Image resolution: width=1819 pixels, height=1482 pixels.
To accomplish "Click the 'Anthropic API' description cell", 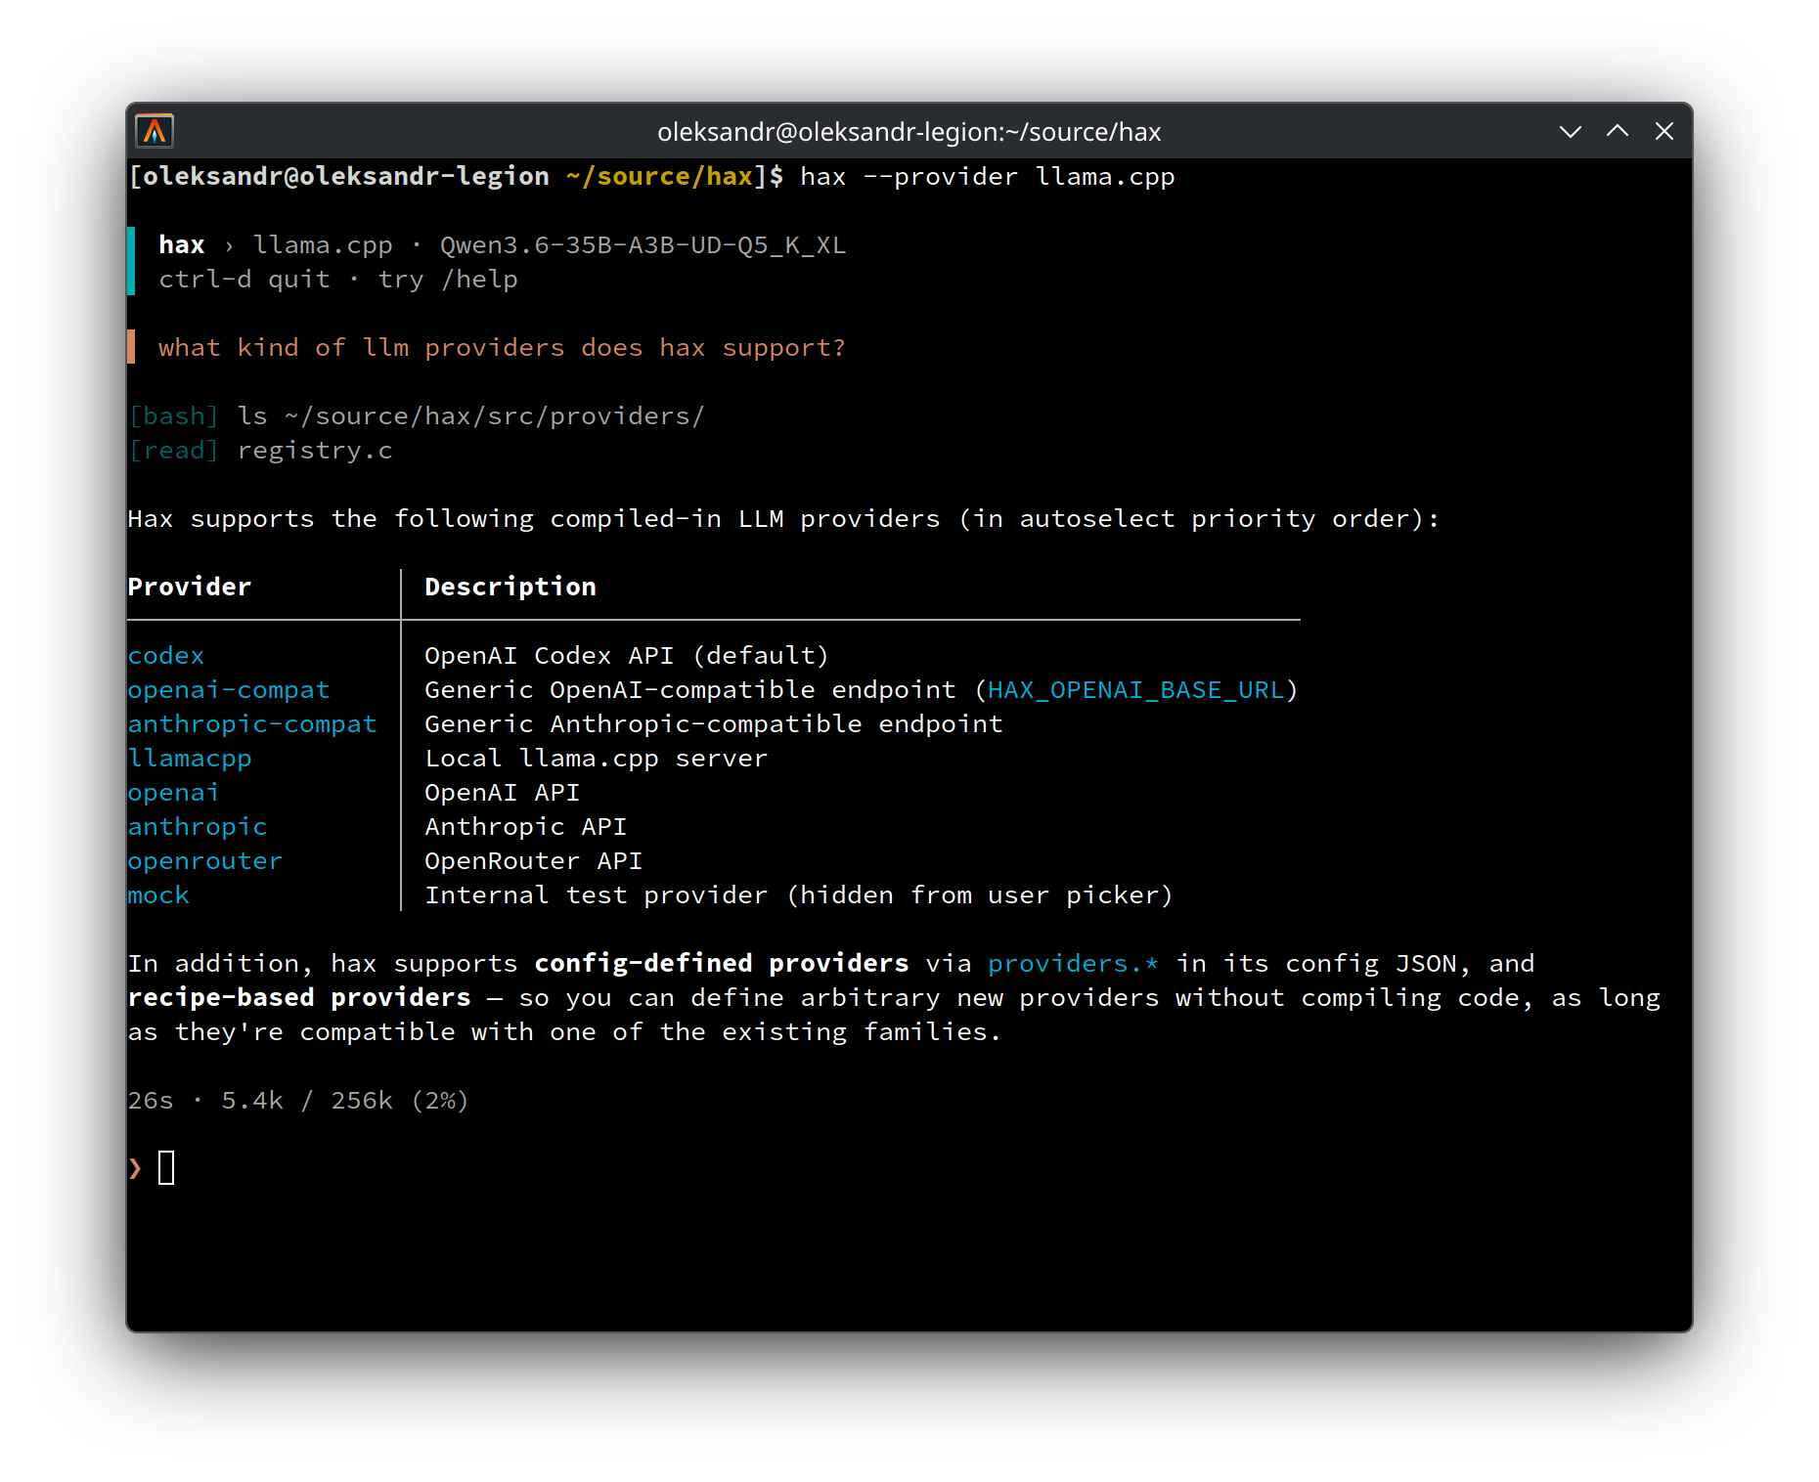I will pos(526,827).
